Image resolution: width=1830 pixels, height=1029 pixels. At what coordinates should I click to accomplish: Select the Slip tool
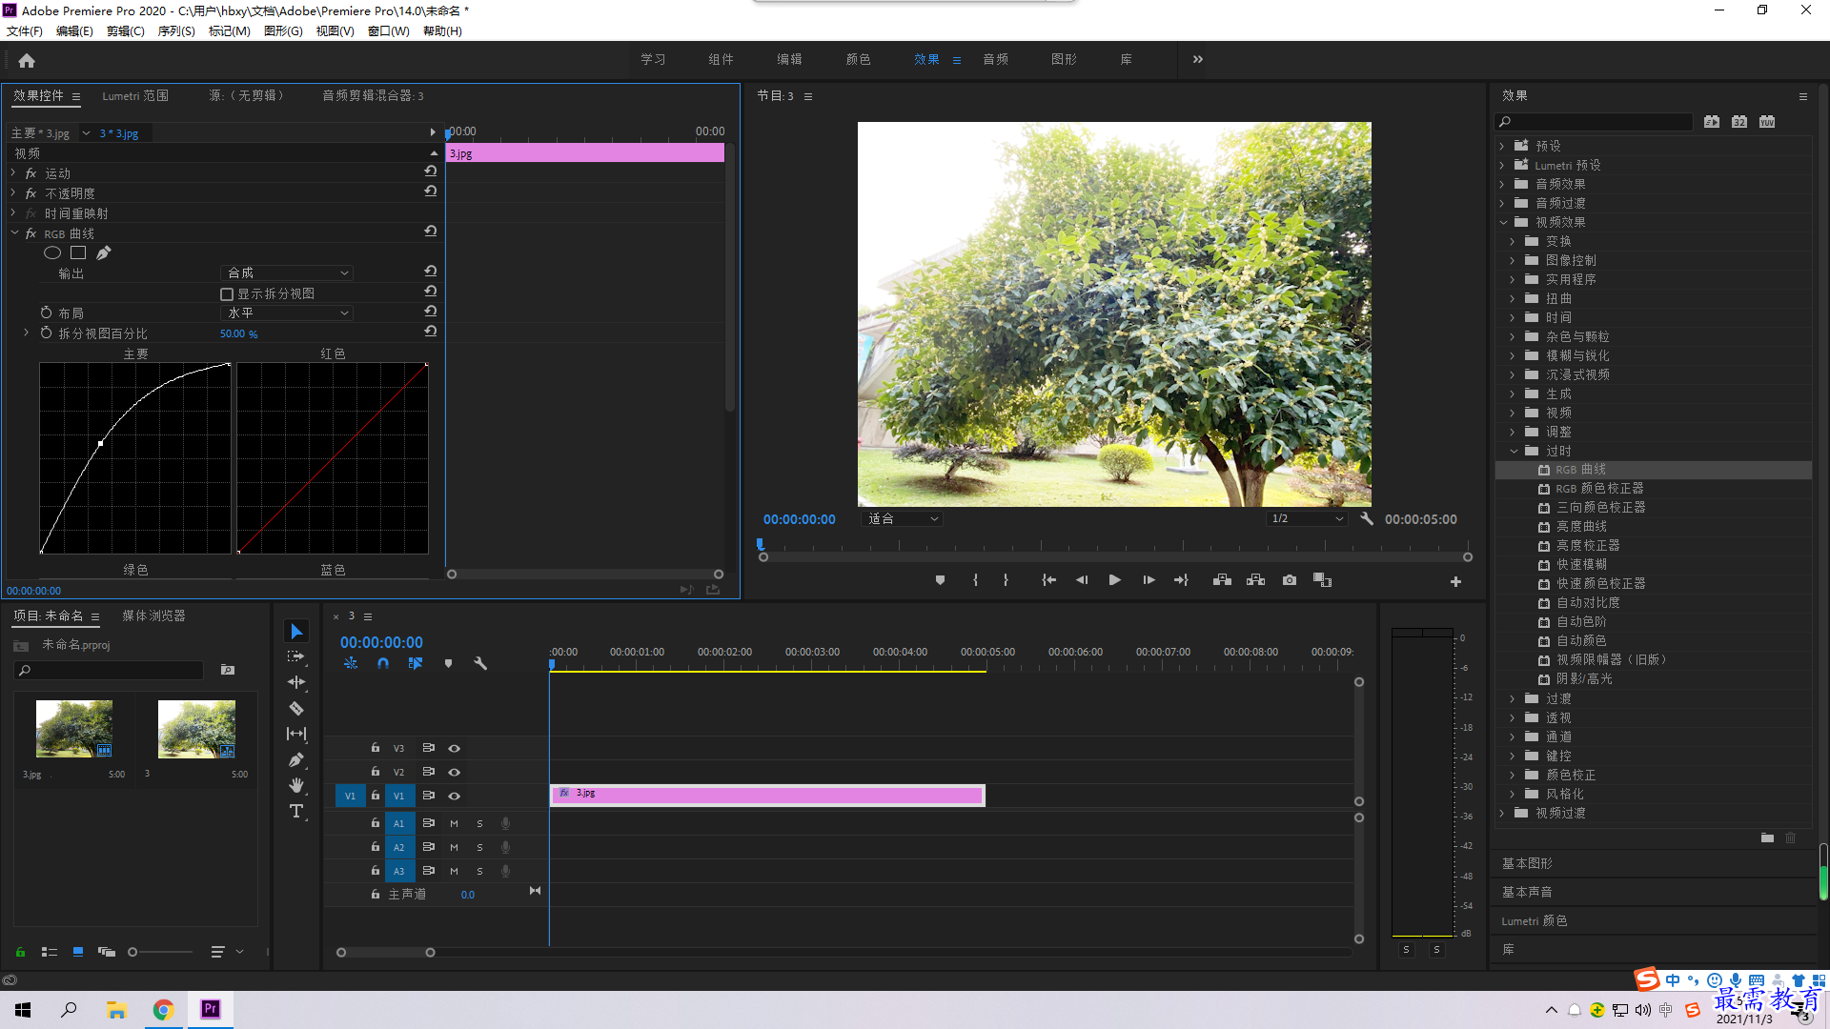coord(296,734)
